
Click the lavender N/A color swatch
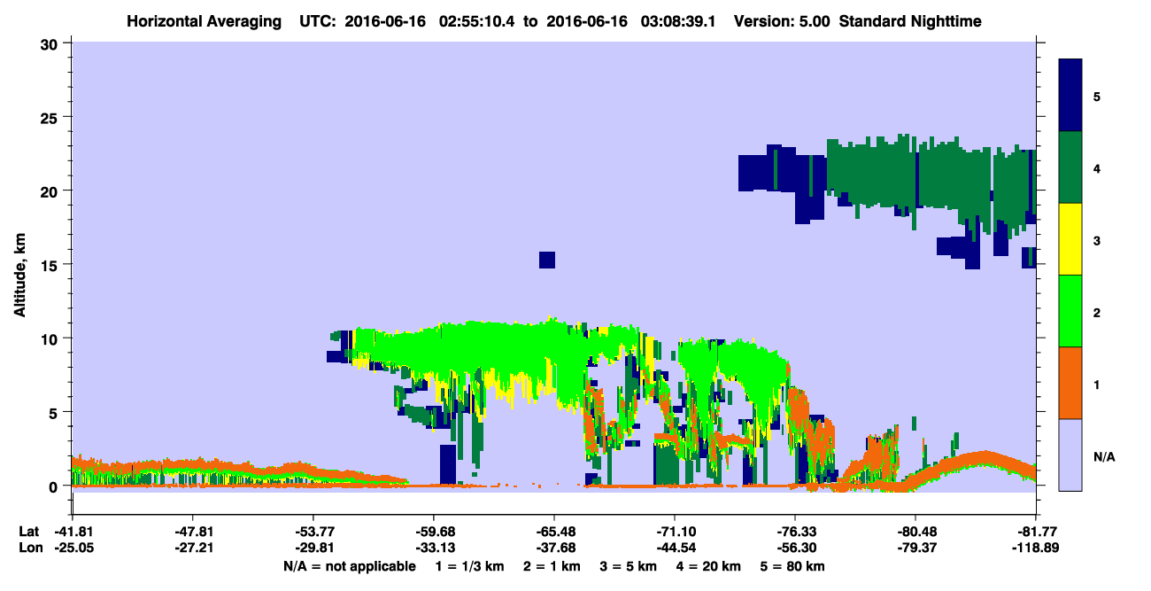coord(1071,455)
